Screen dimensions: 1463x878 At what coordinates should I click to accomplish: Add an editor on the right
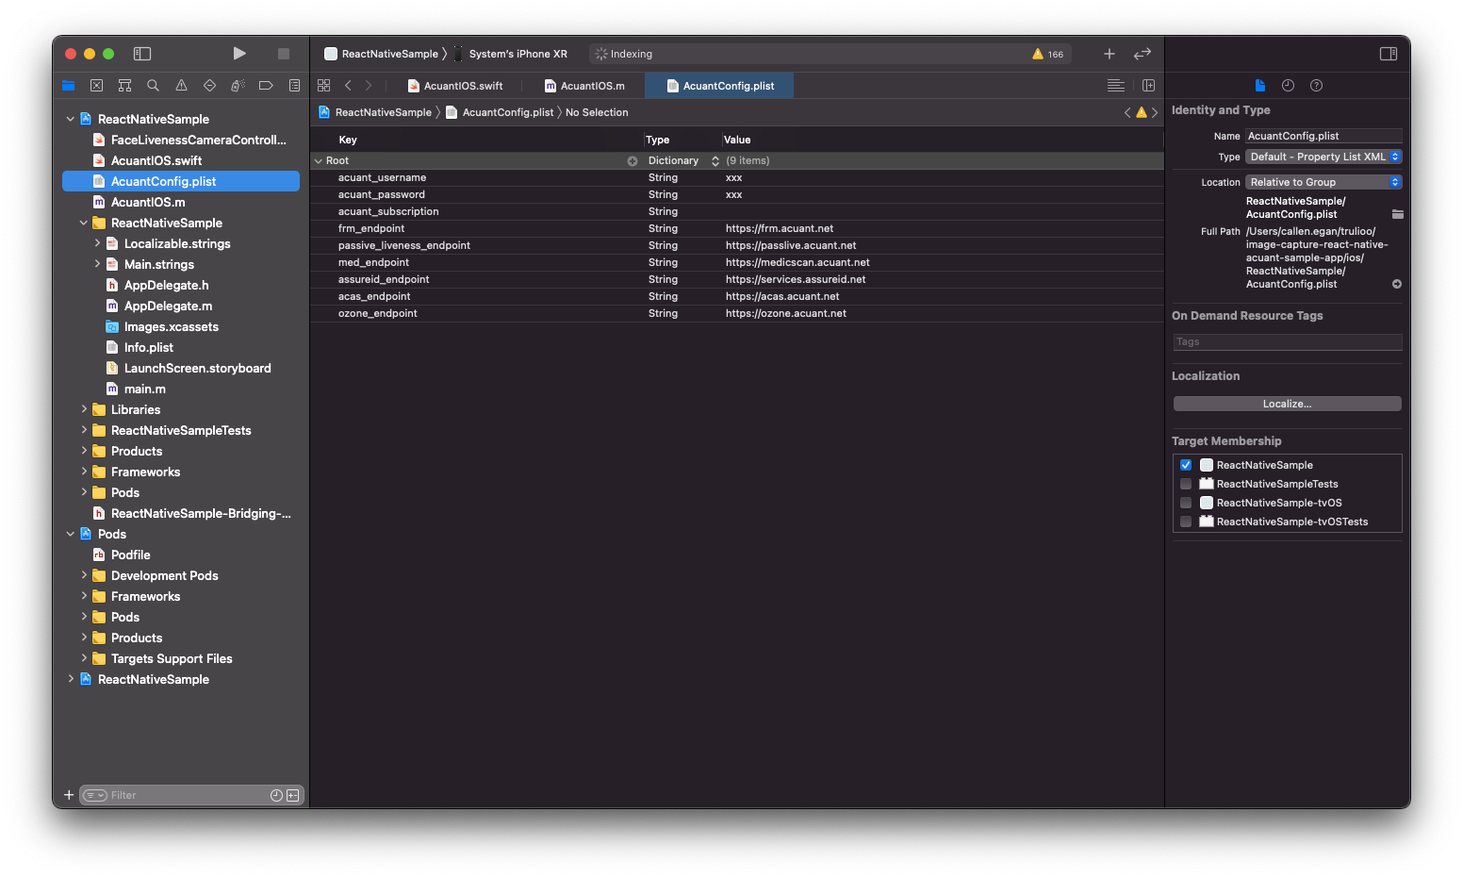click(1148, 86)
